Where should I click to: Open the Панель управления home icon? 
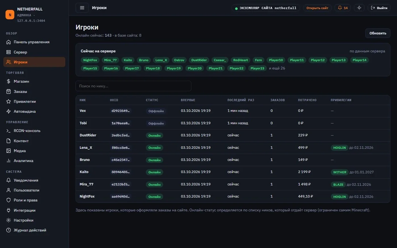point(9,42)
